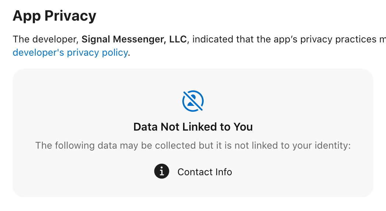The height and width of the screenshot is (211, 386).
Task: Click the Data Not Linked to You title
Action: (x=193, y=127)
